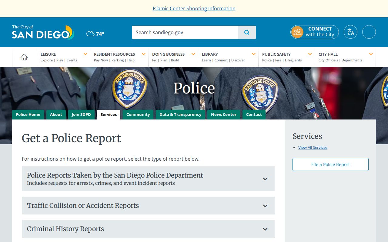This screenshot has height=242, width=388.
Task: Expand the Public Safety menu arrow
Action: (x=310, y=54)
